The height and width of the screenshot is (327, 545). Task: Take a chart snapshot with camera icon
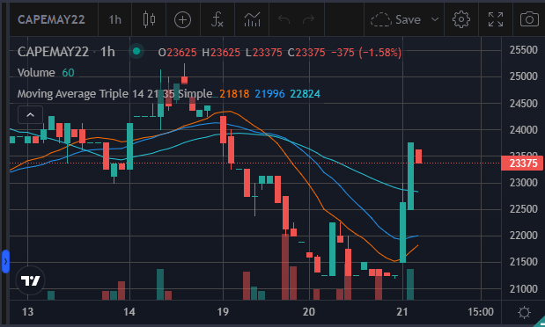(529, 19)
